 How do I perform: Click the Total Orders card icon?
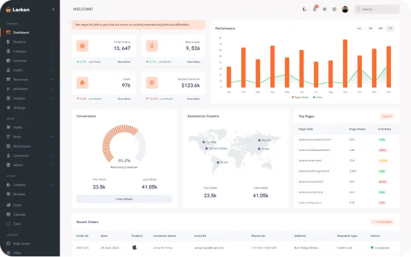pos(82,46)
